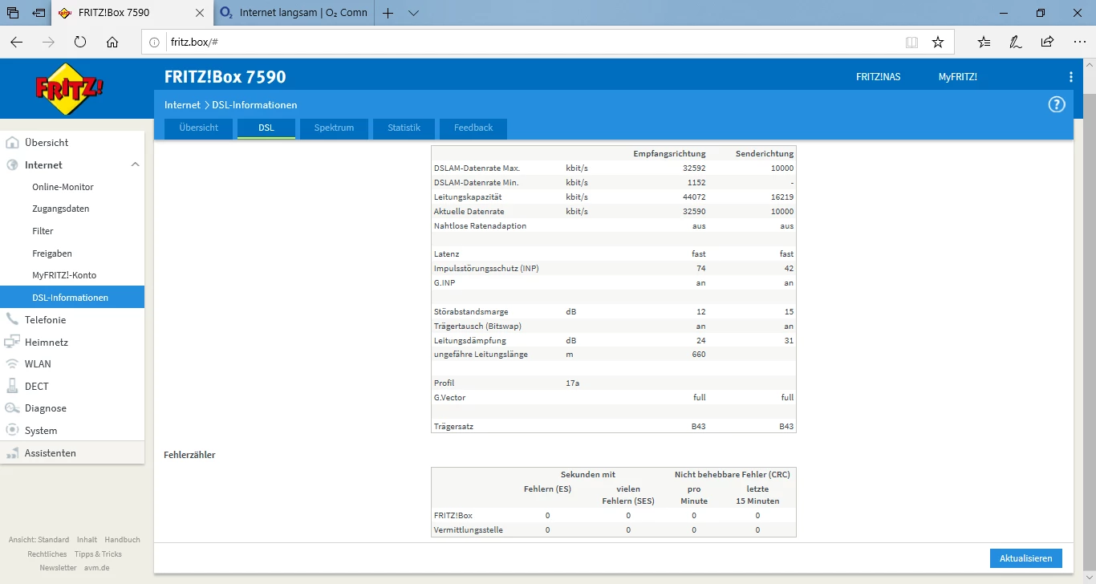Click the Telefonie phone icon in sidebar
1096x584 pixels.
pos(12,319)
